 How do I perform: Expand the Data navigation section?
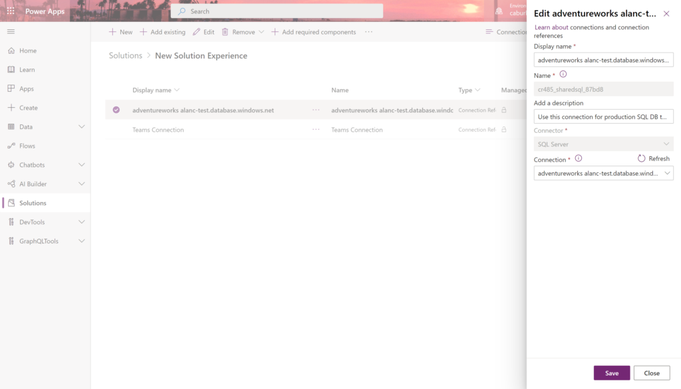pos(82,127)
